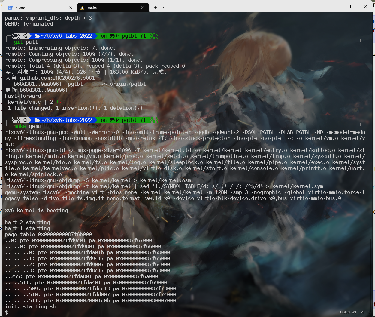This screenshot has width=375, height=317.
Task: Click GitHub cat icon in second prompt
Action: [x=112, y=120]
